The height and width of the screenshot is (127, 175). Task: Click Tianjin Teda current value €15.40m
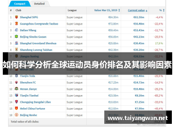point(139,76)
